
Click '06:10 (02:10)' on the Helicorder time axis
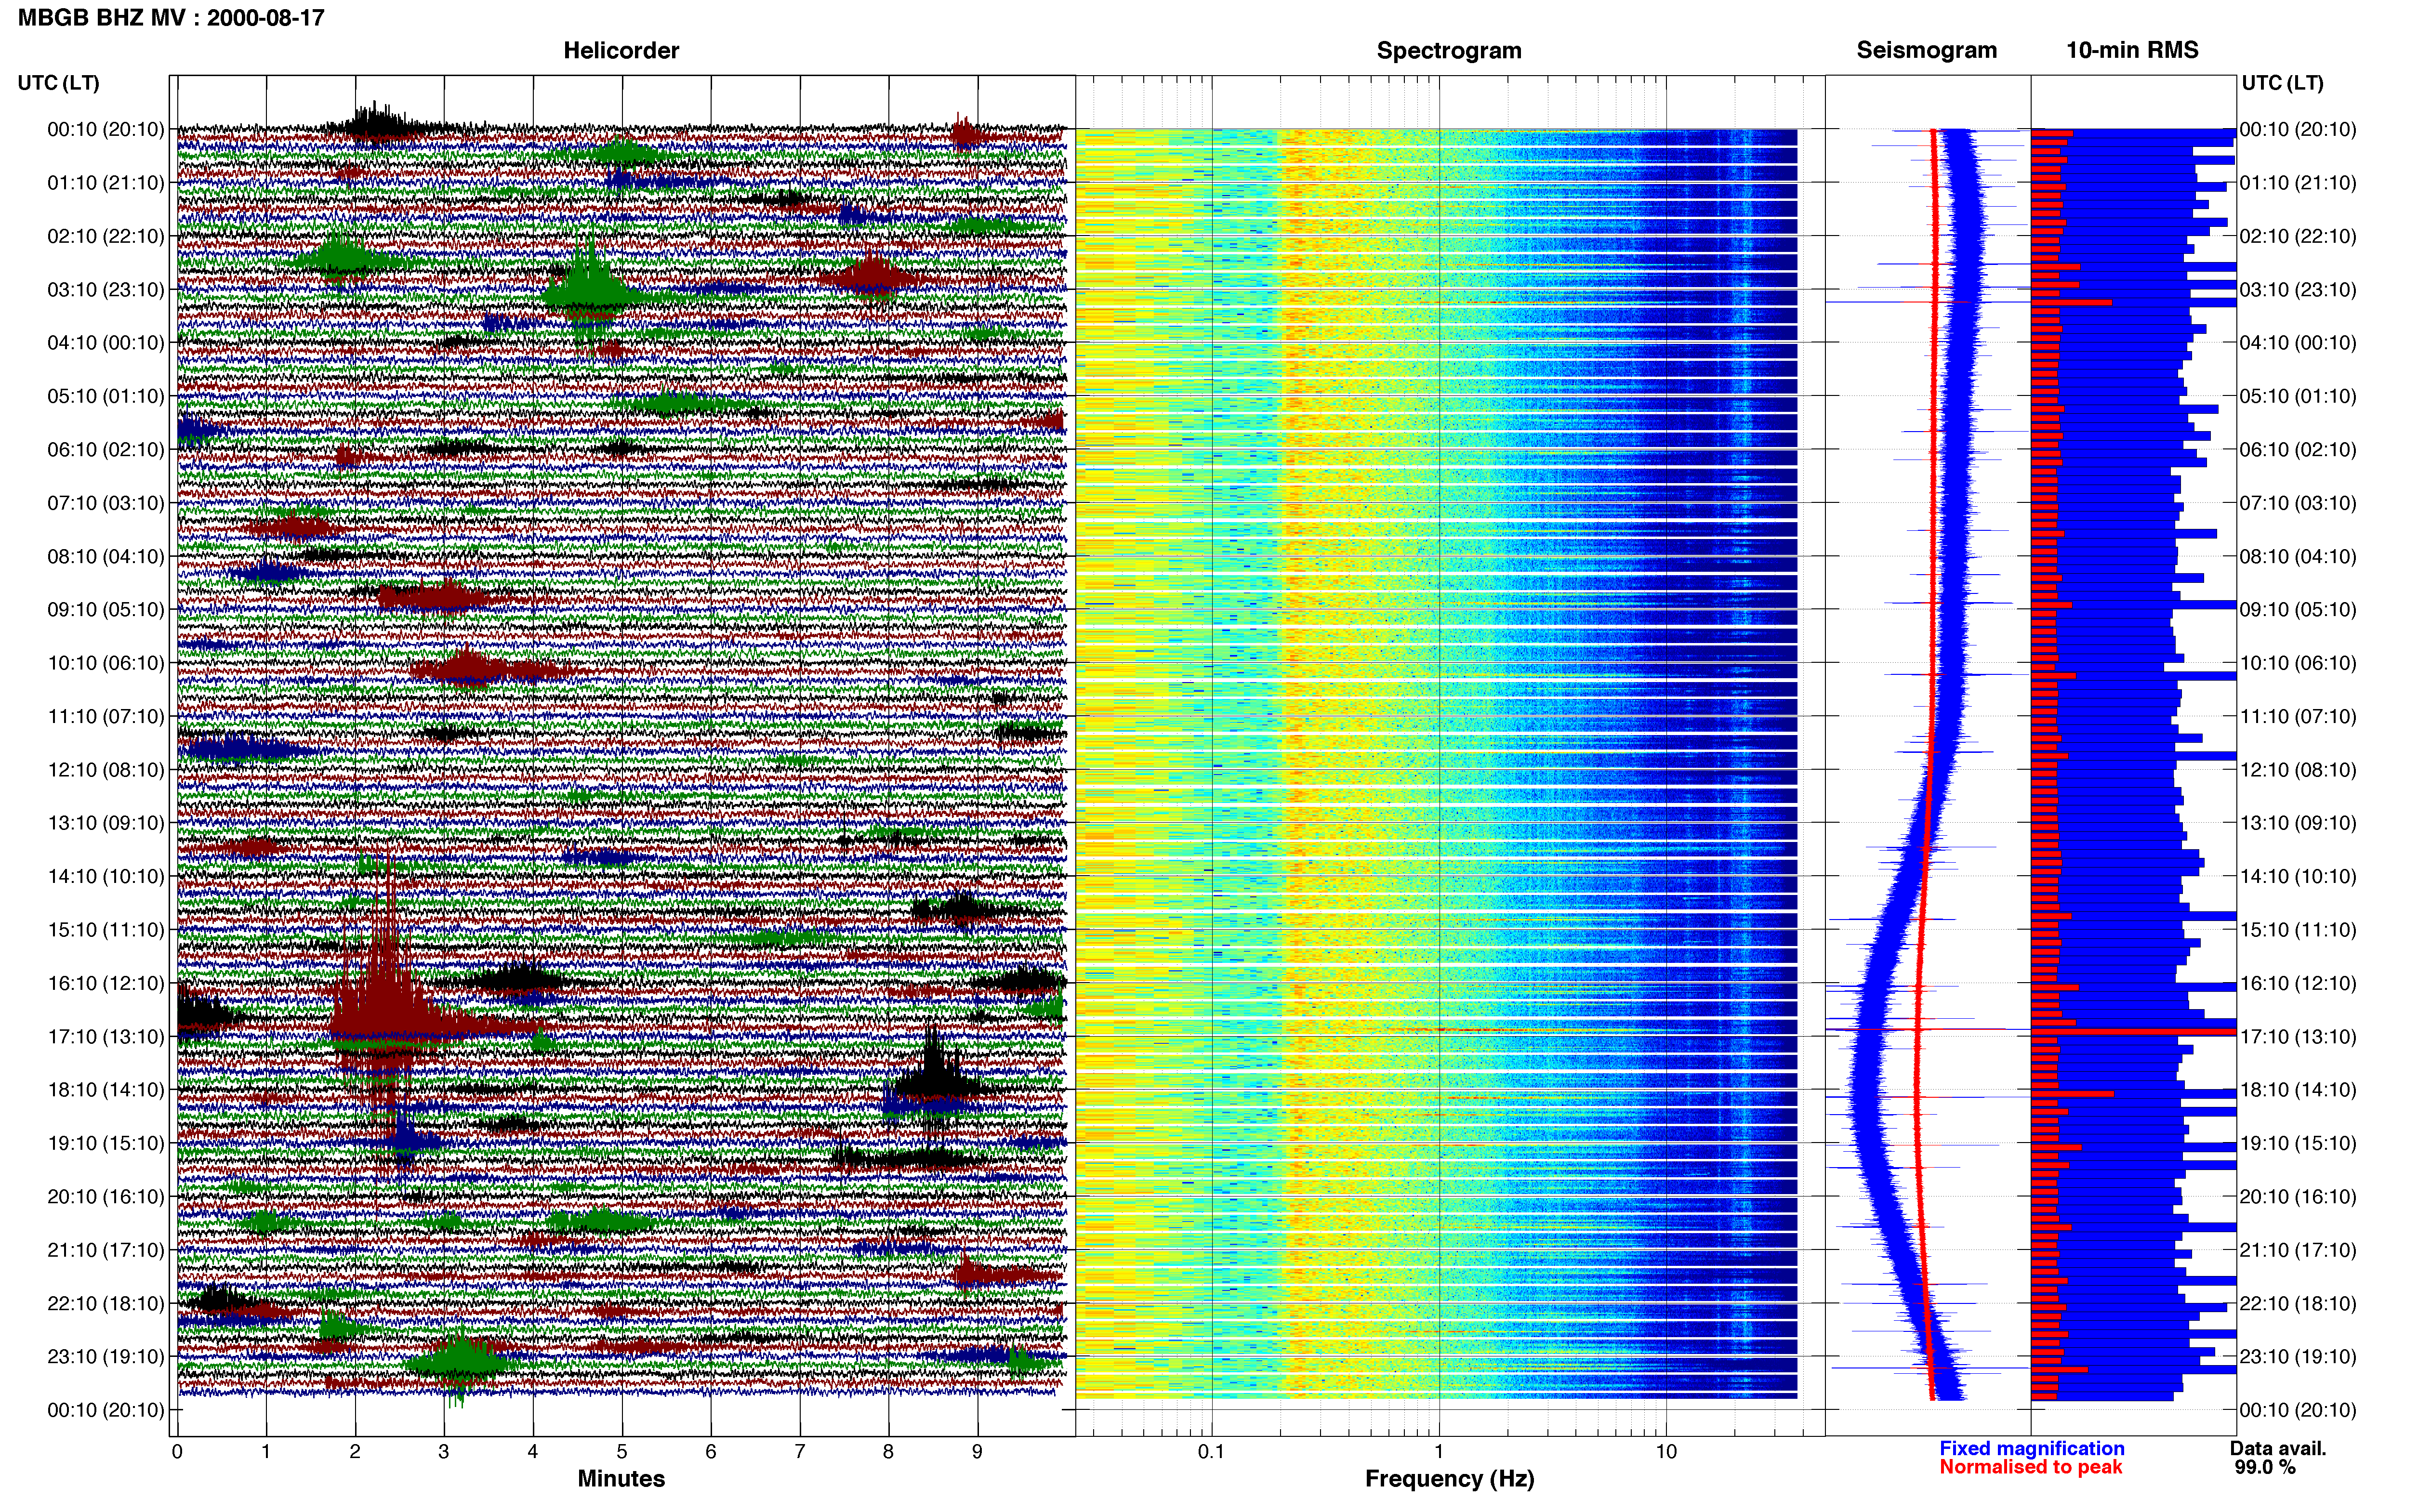pyautogui.click(x=106, y=450)
